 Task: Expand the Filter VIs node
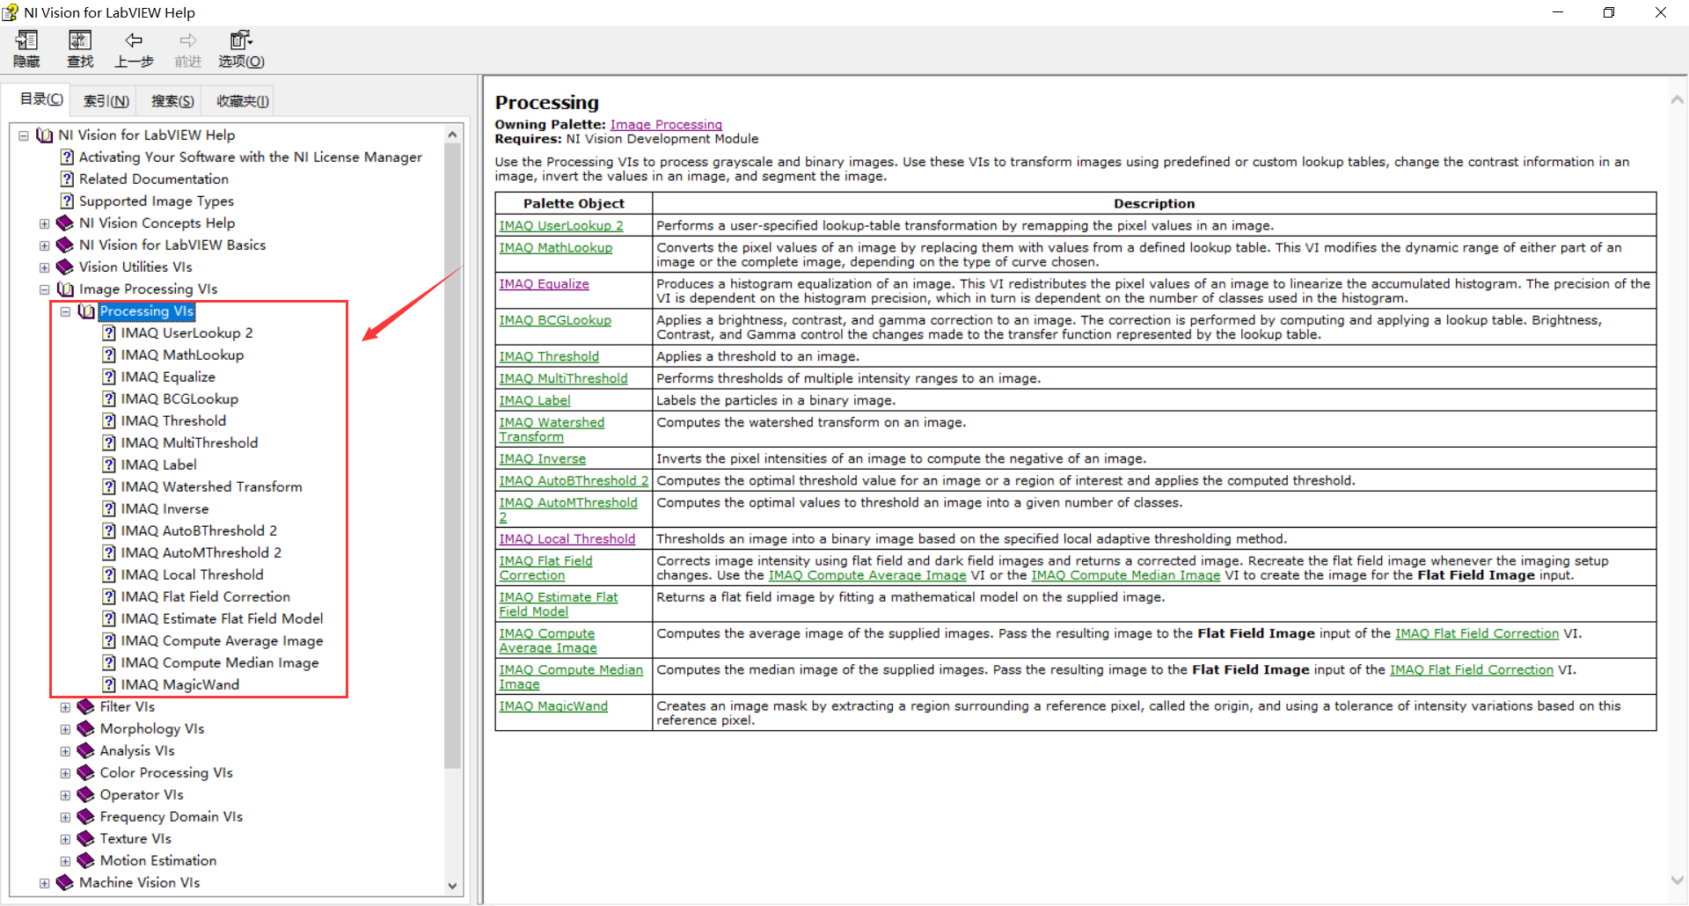click(x=66, y=707)
